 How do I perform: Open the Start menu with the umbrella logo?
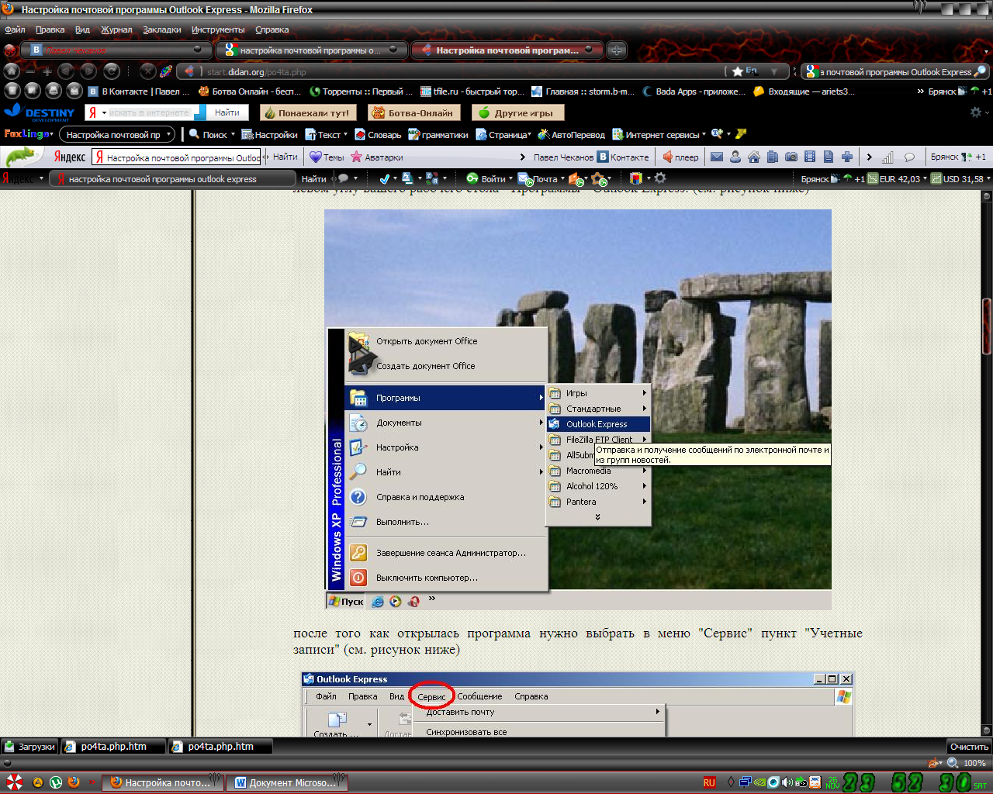14,782
